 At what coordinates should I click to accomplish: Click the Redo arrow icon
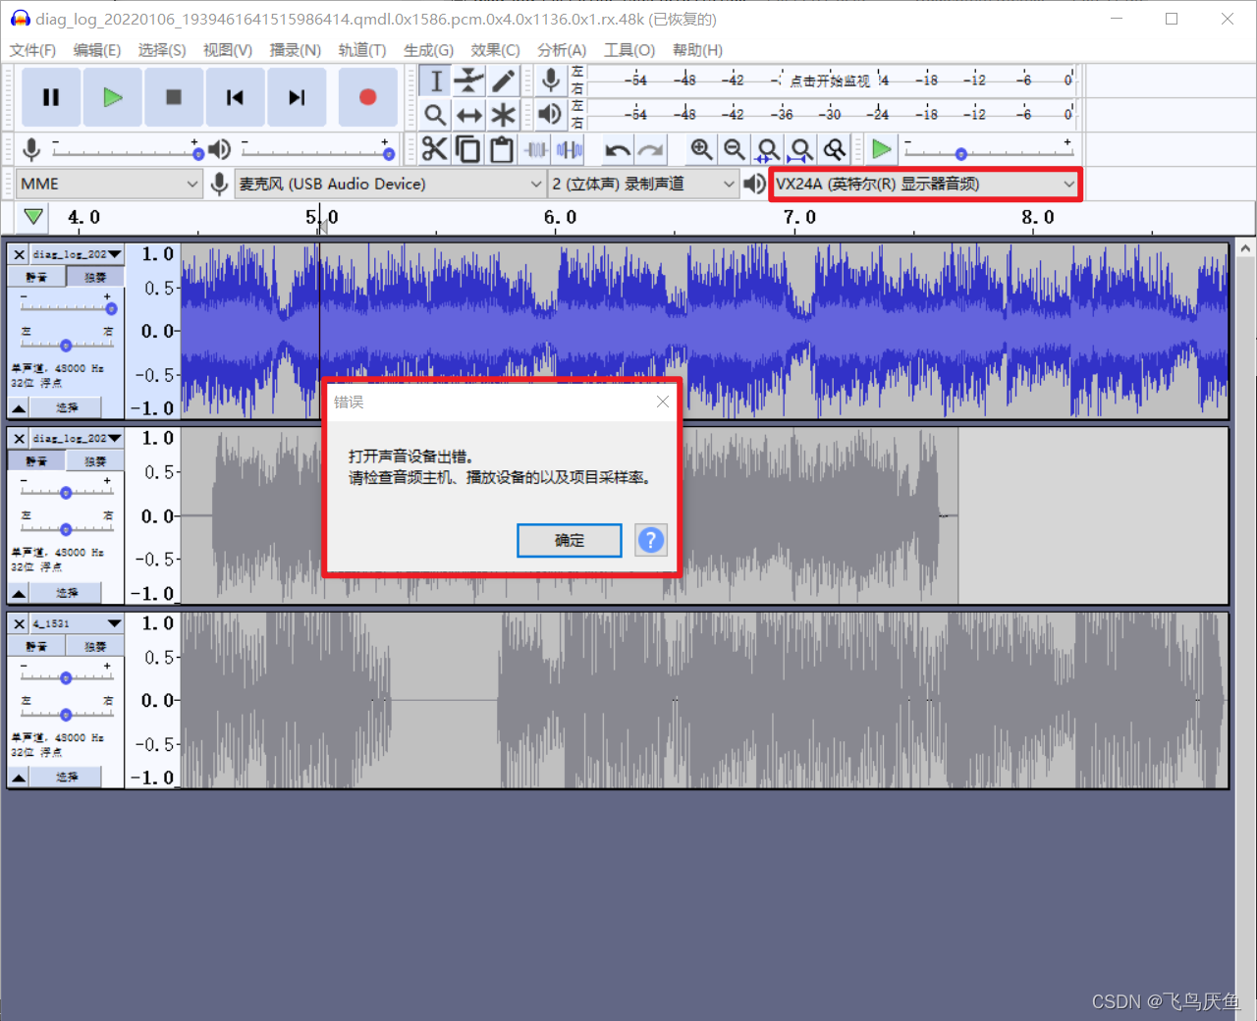(650, 149)
